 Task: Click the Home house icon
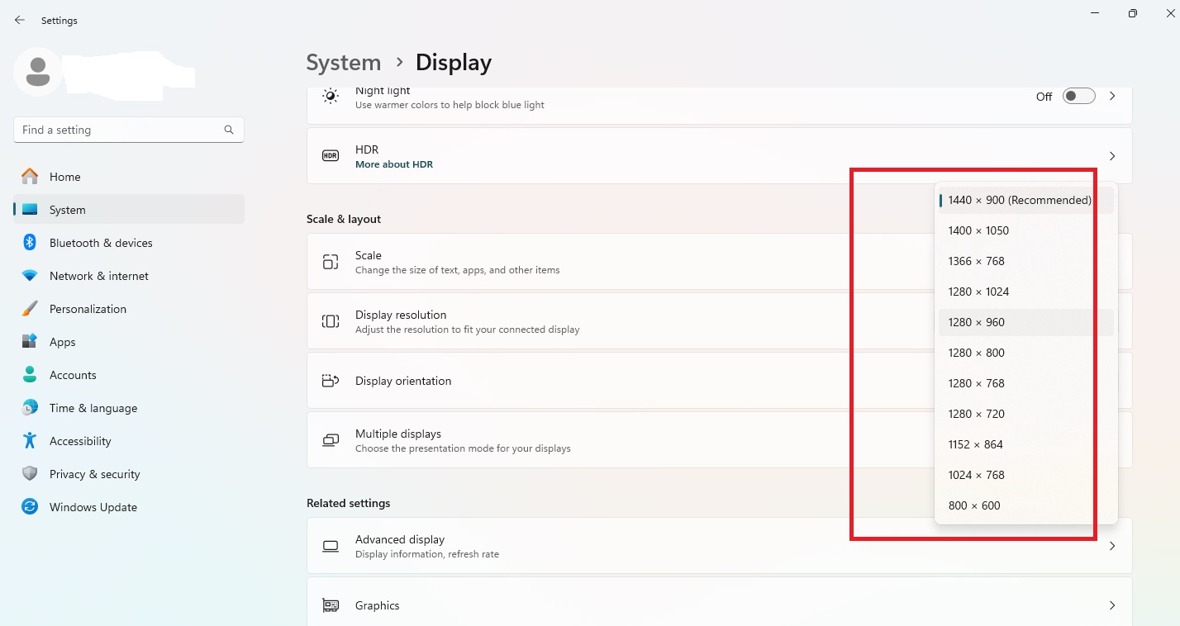pyautogui.click(x=30, y=177)
